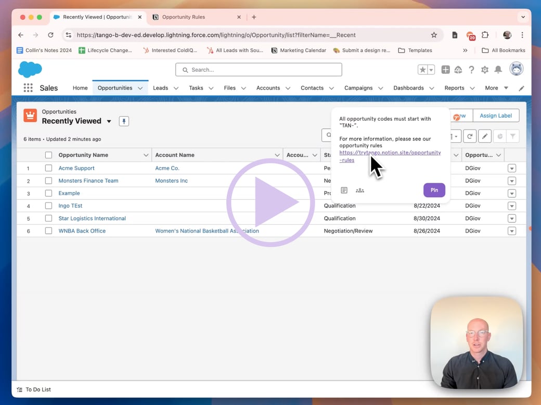Open row actions dropdown for Acme Support
Screen dimensions: 541x405
tap(512, 168)
